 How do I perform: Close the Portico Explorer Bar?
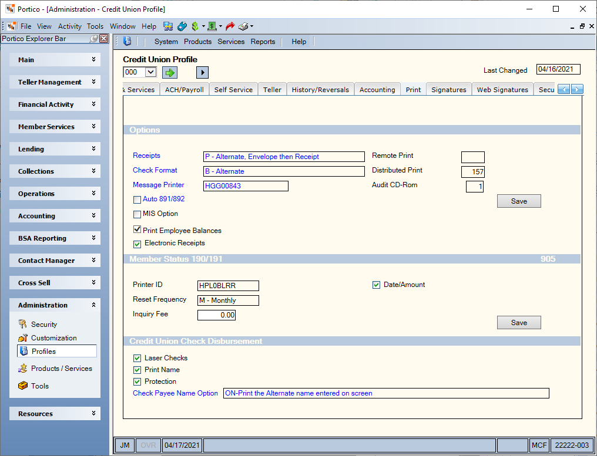click(x=103, y=38)
